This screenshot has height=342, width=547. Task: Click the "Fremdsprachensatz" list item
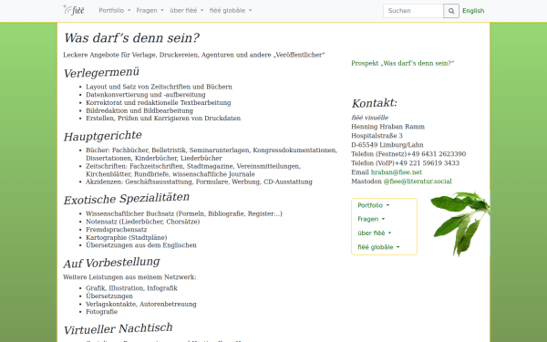(x=116, y=230)
